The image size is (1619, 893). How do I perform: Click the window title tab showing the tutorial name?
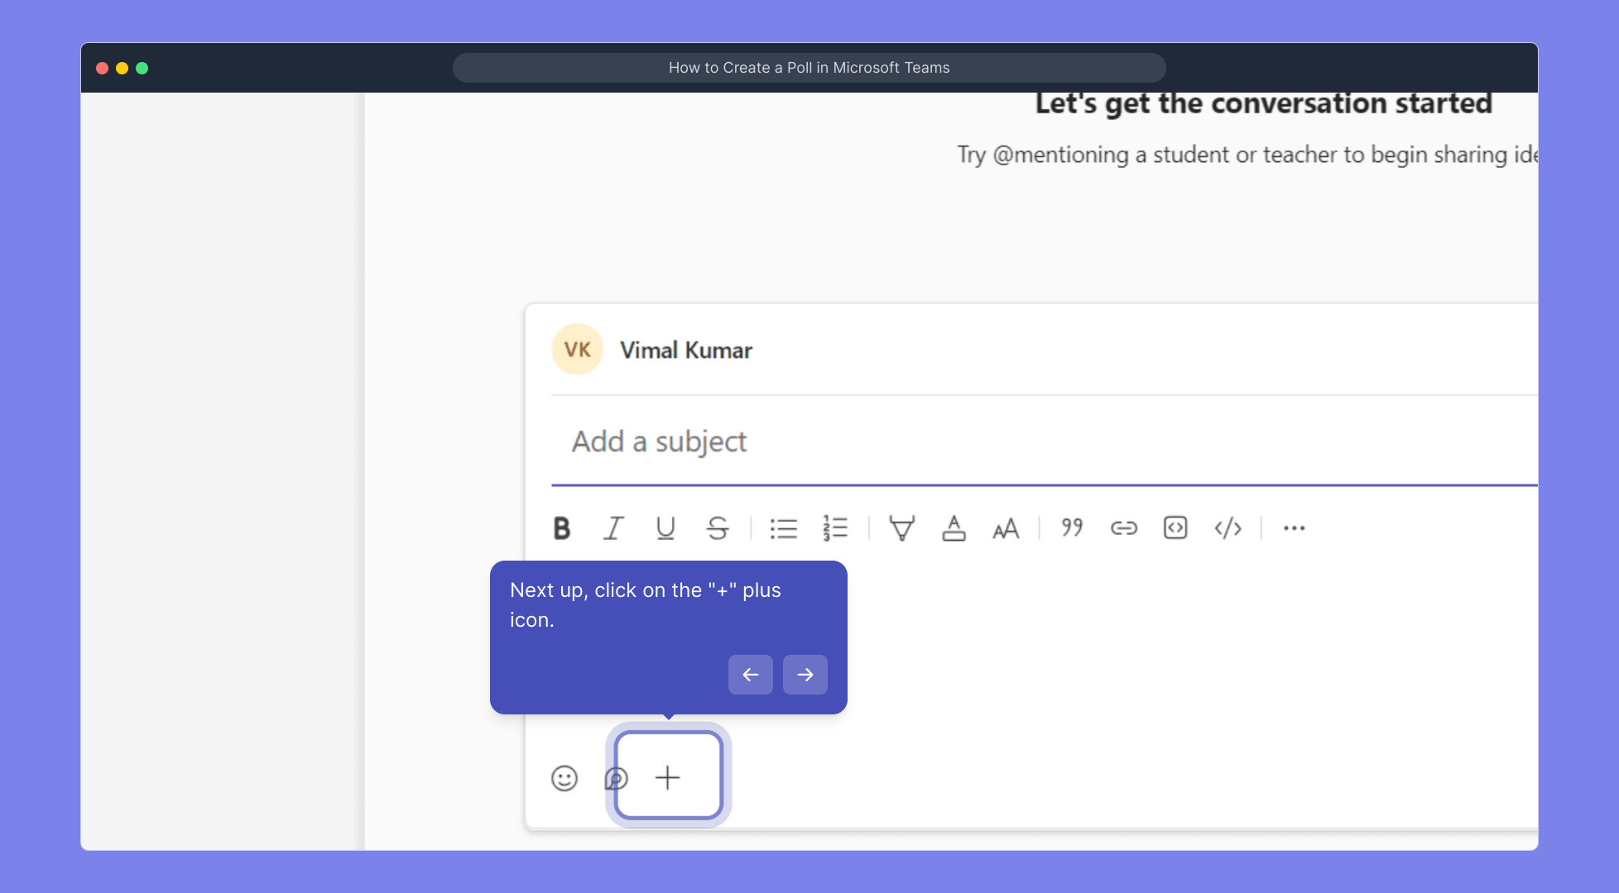(x=809, y=67)
